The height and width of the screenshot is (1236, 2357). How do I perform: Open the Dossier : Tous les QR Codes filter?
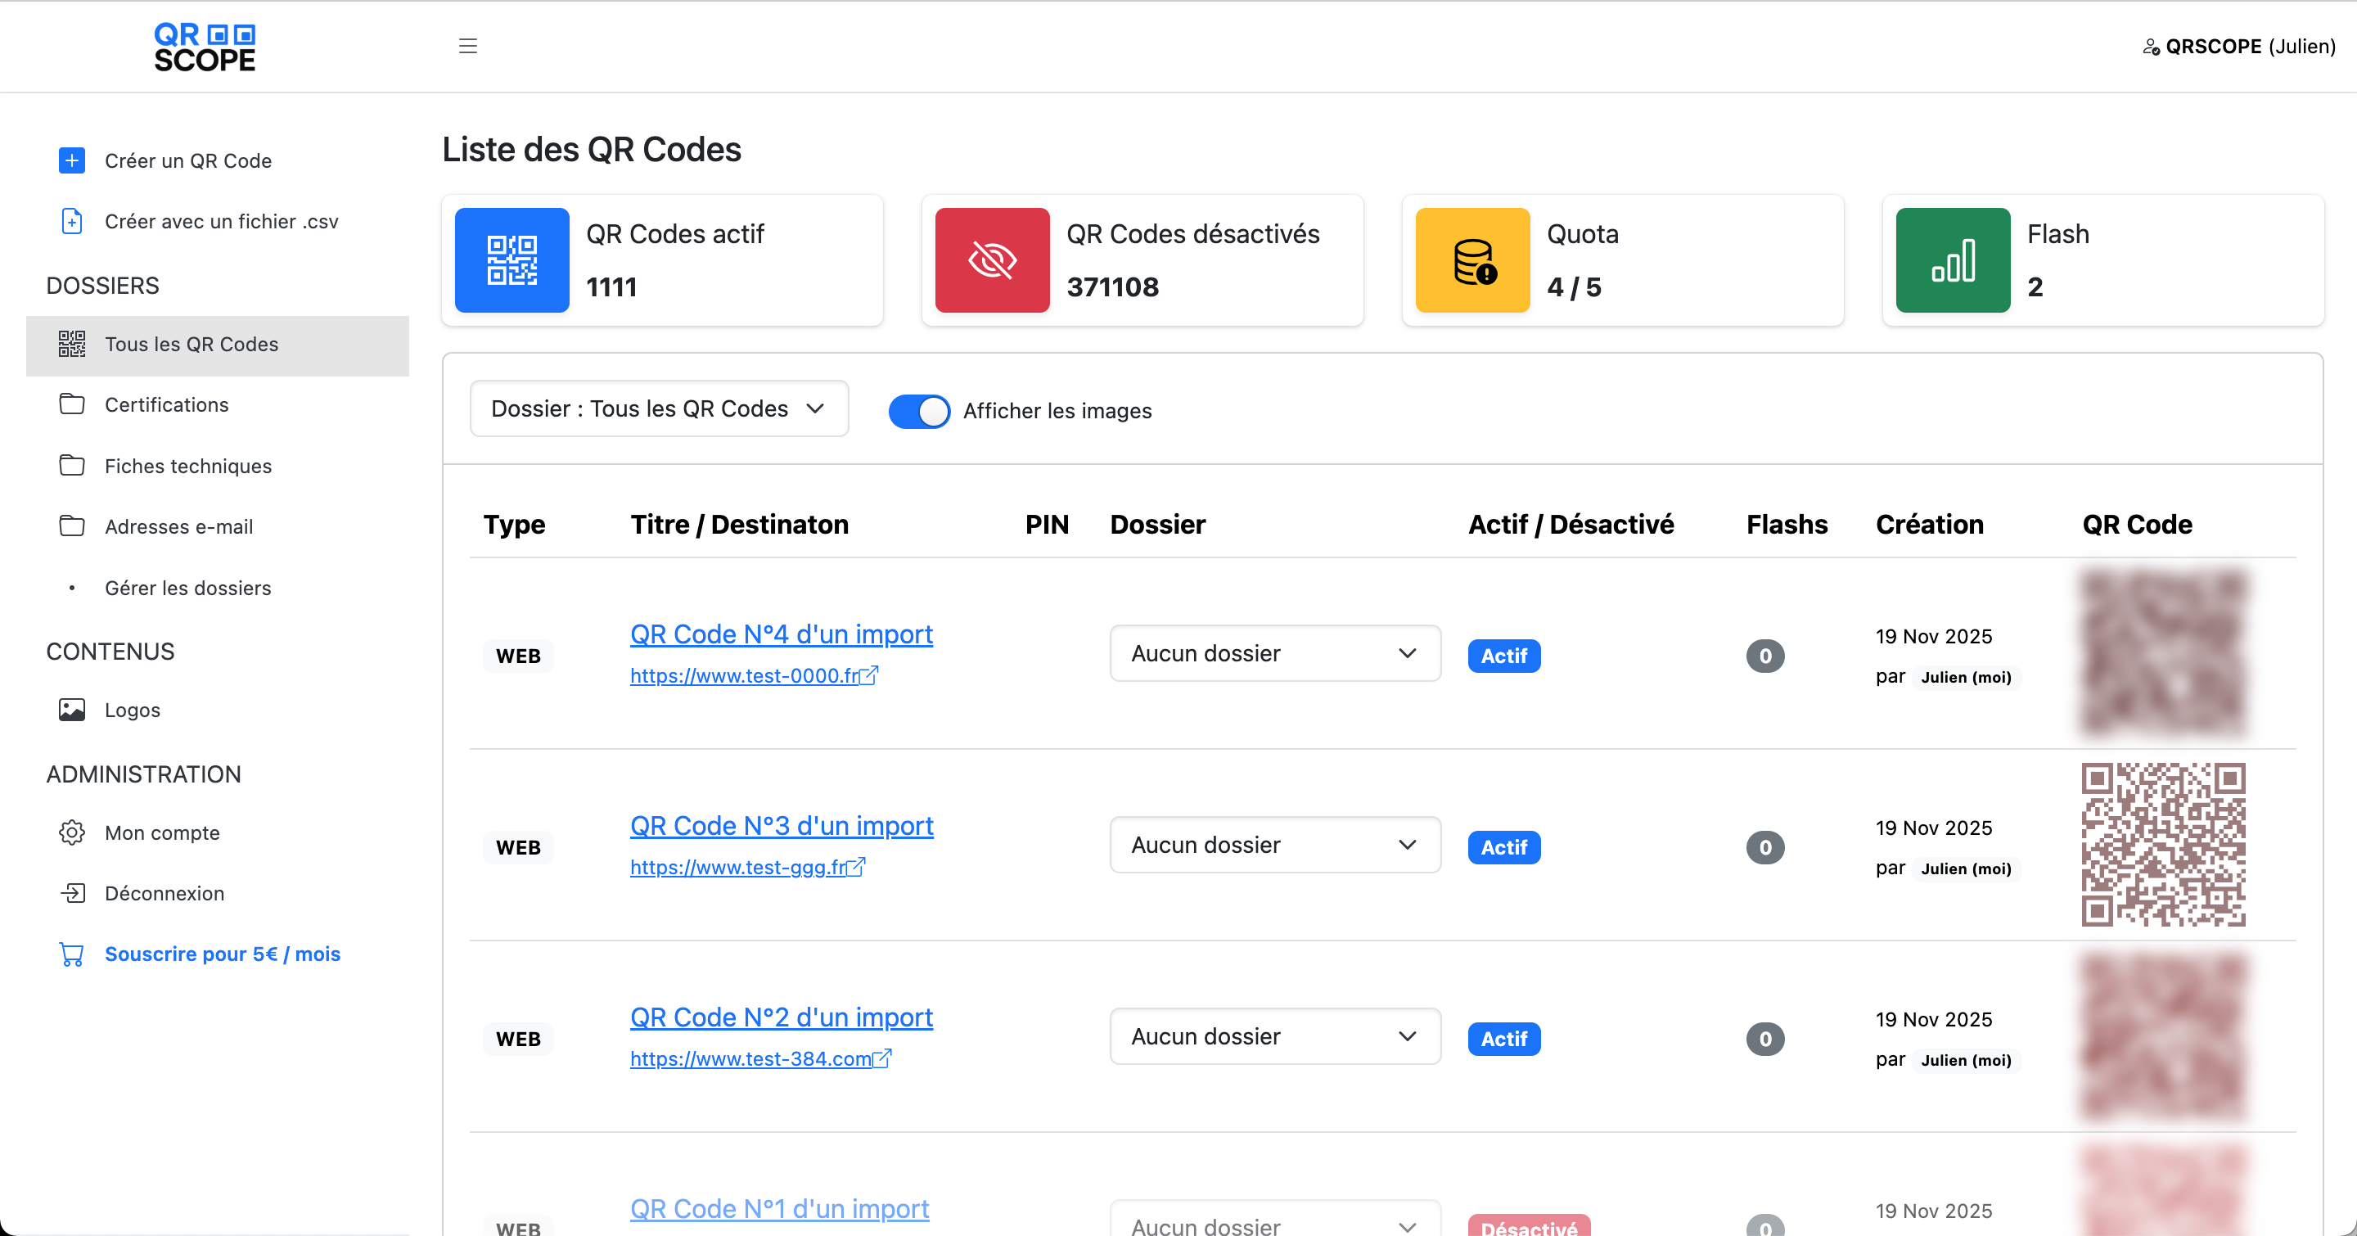658,409
